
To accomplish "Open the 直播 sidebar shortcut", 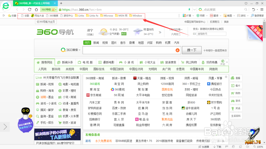I will click(236, 78).
